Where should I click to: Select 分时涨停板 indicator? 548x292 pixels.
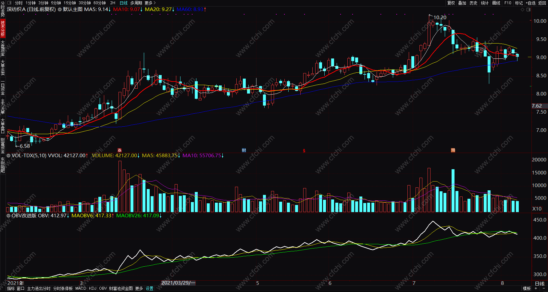63,288
